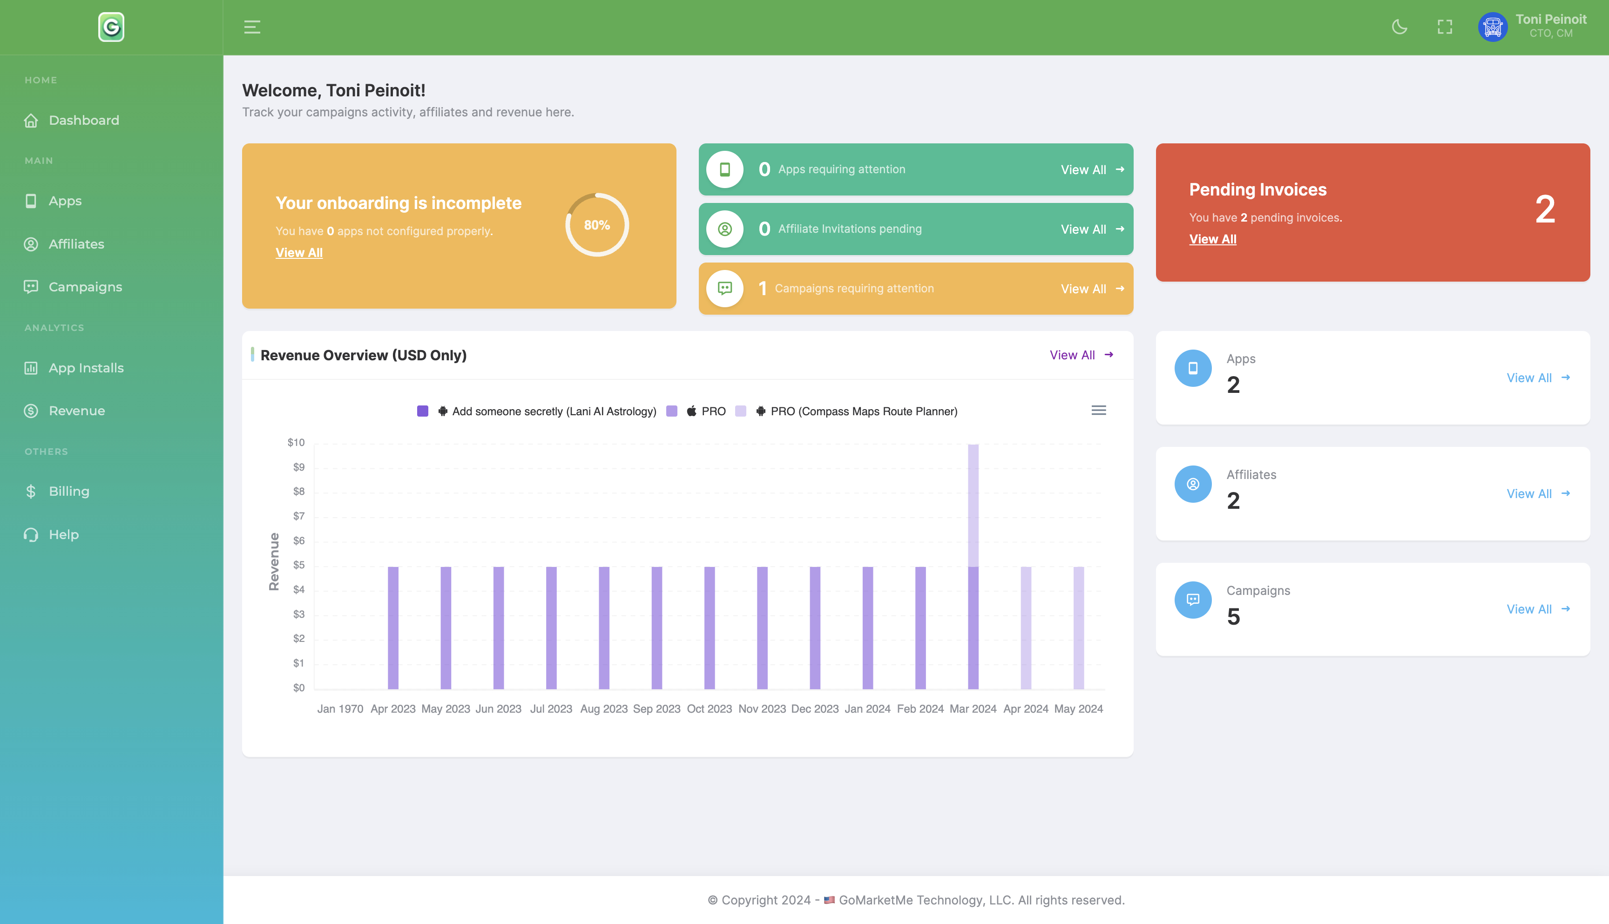This screenshot has height=924, width=1609.
Task: Toggle dark mode moon icon
Action: click(x=1399, y=27)
